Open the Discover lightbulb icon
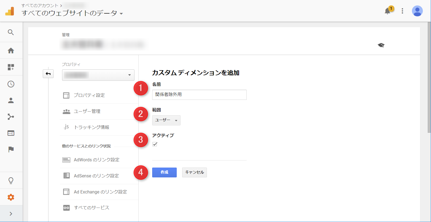Viewport: 431px width, 222px height. (x=11, y=181)
